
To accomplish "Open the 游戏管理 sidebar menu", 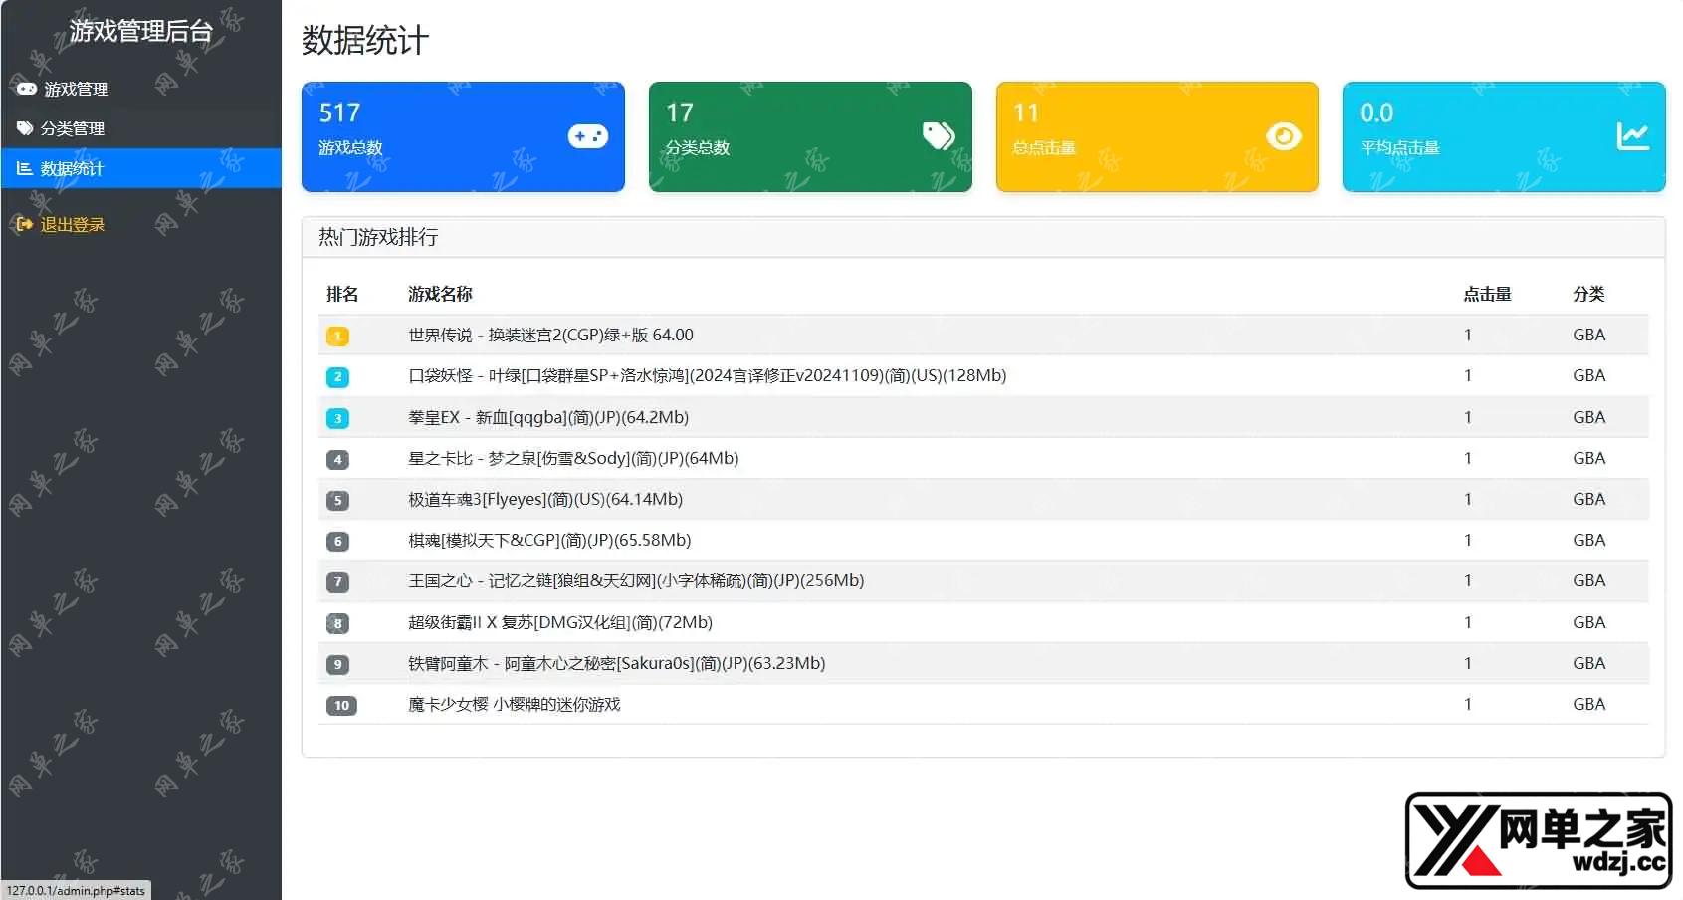I will [x=76, y=89].
